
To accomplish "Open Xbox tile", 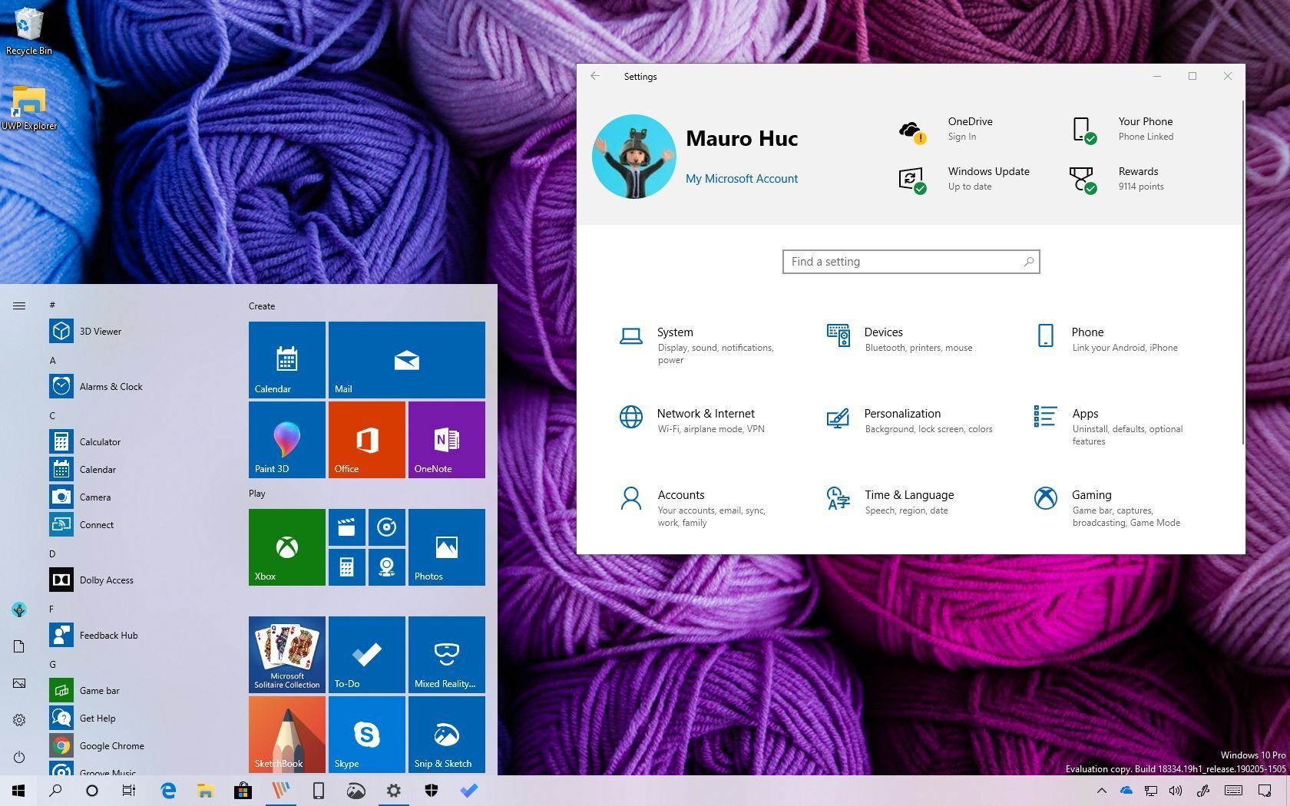I will coord(287,547).
